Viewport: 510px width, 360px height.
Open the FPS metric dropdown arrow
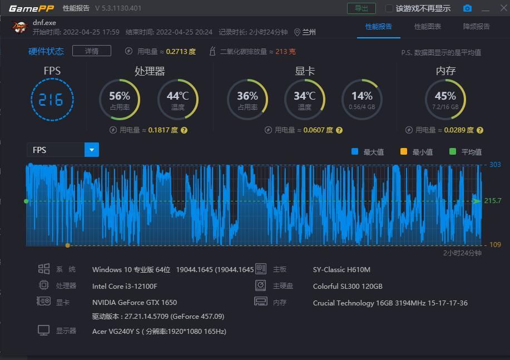(92, 150)
